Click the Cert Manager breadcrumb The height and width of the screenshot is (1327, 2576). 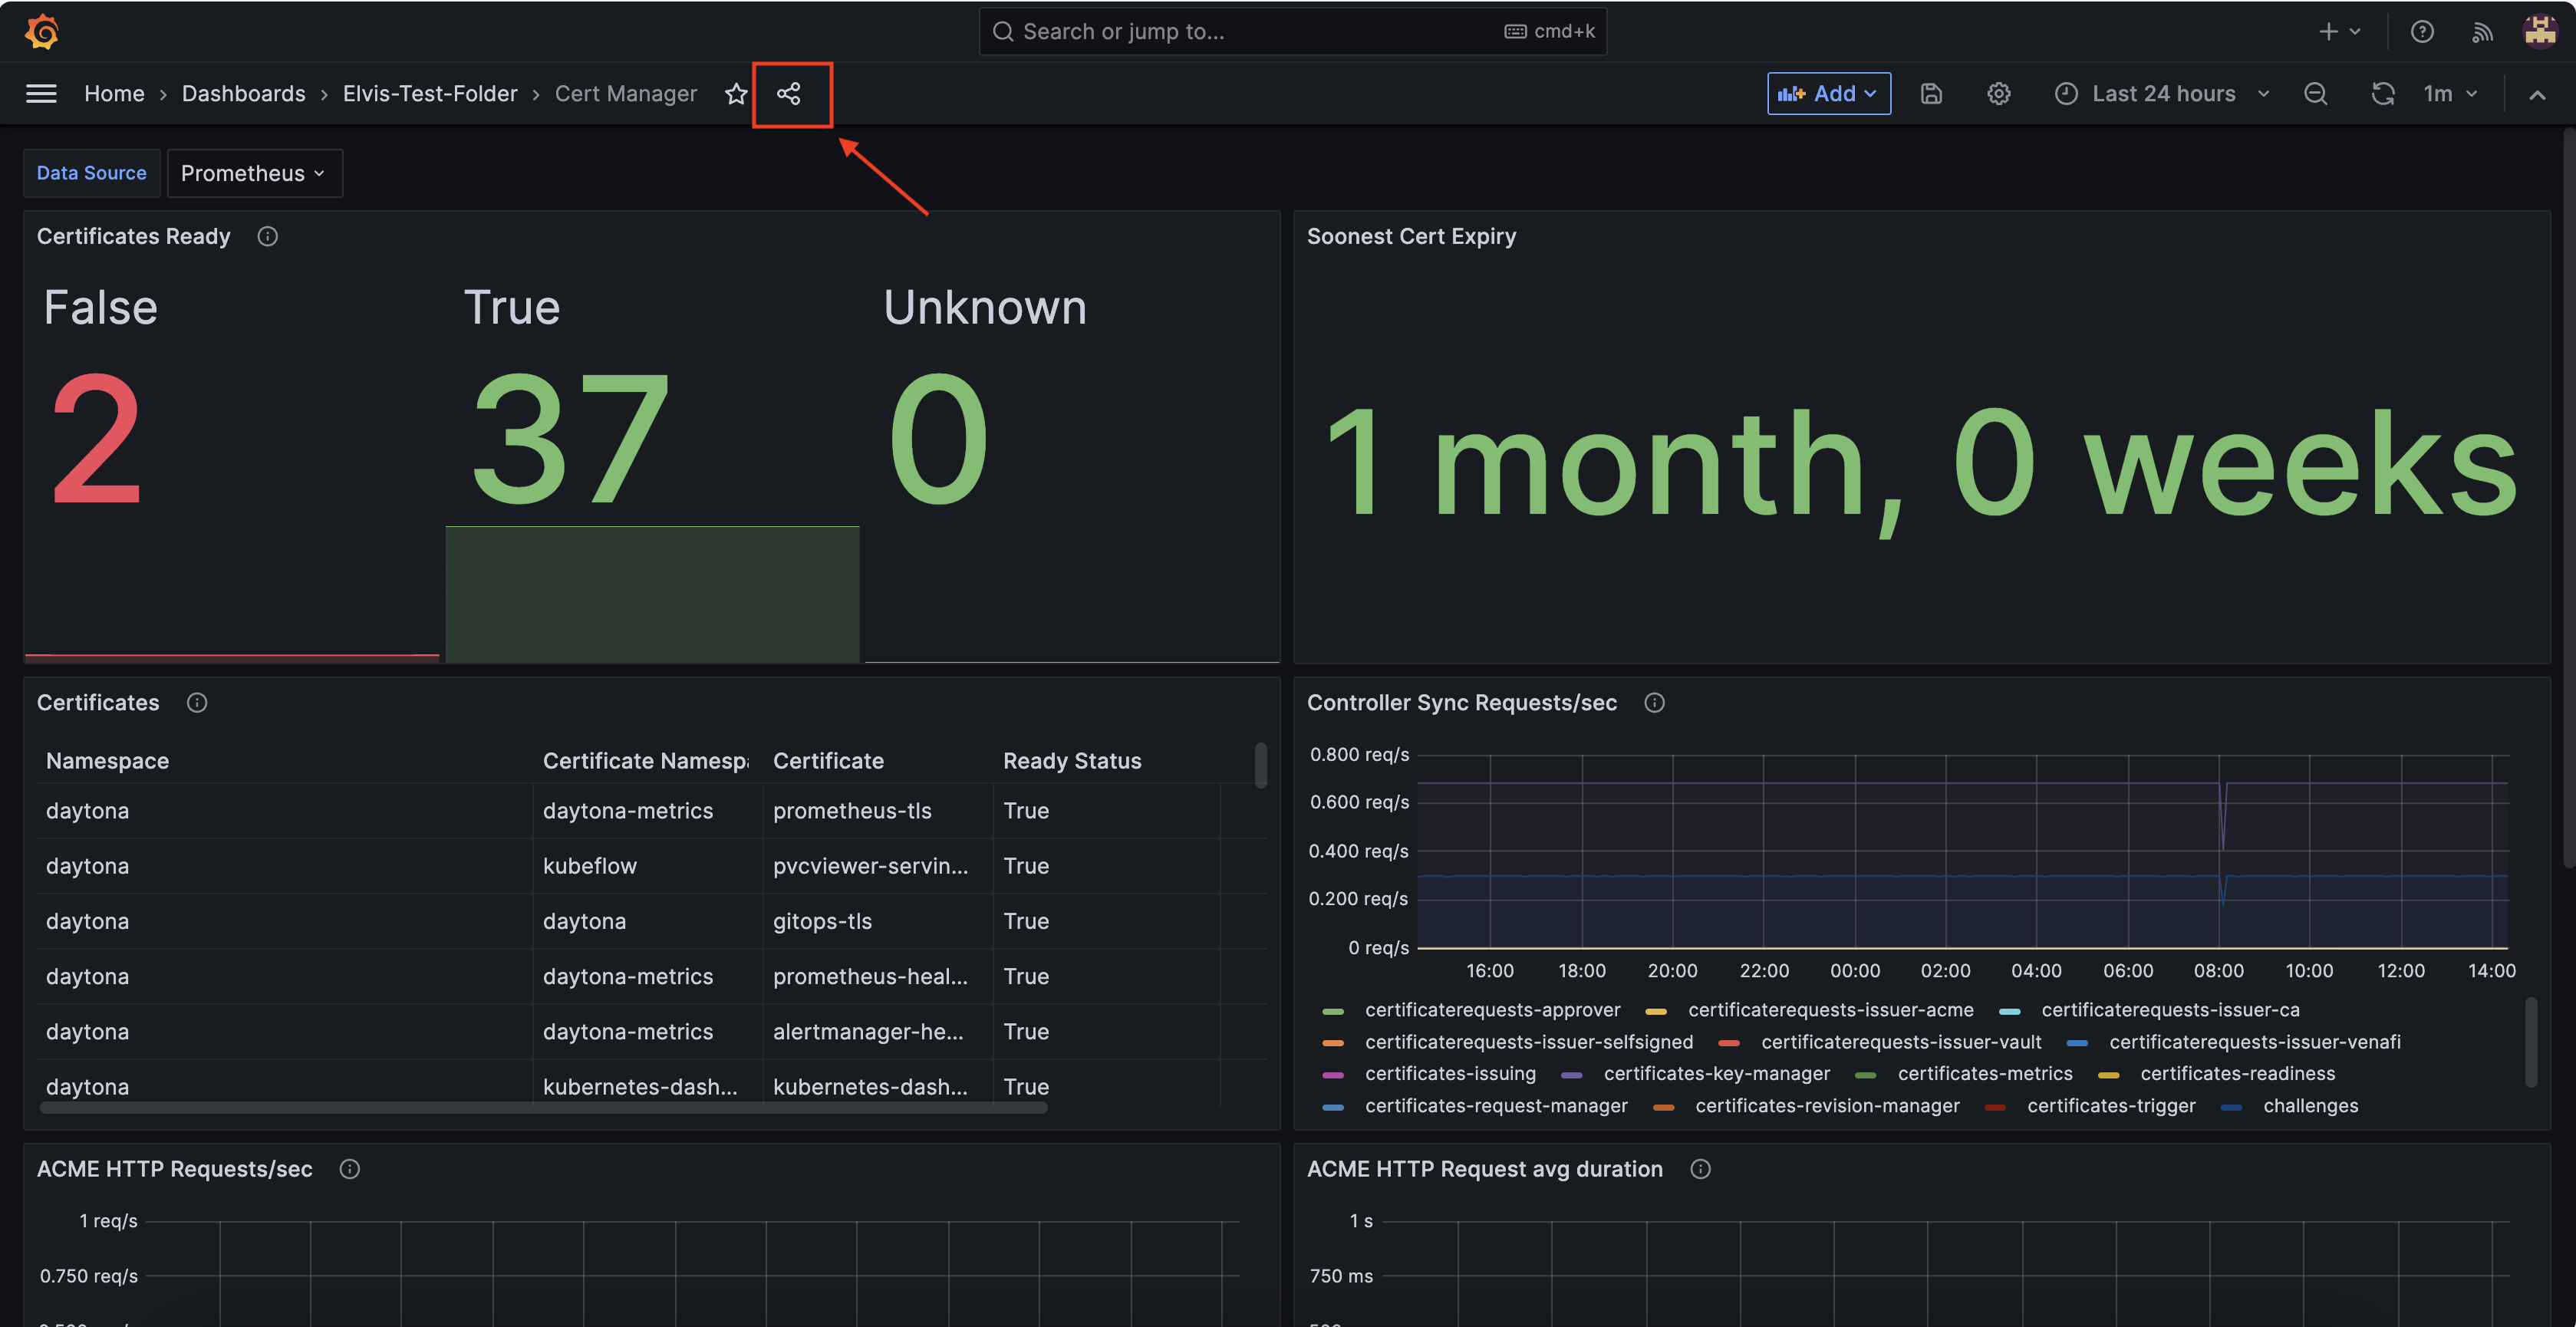[x=626, y=93]
